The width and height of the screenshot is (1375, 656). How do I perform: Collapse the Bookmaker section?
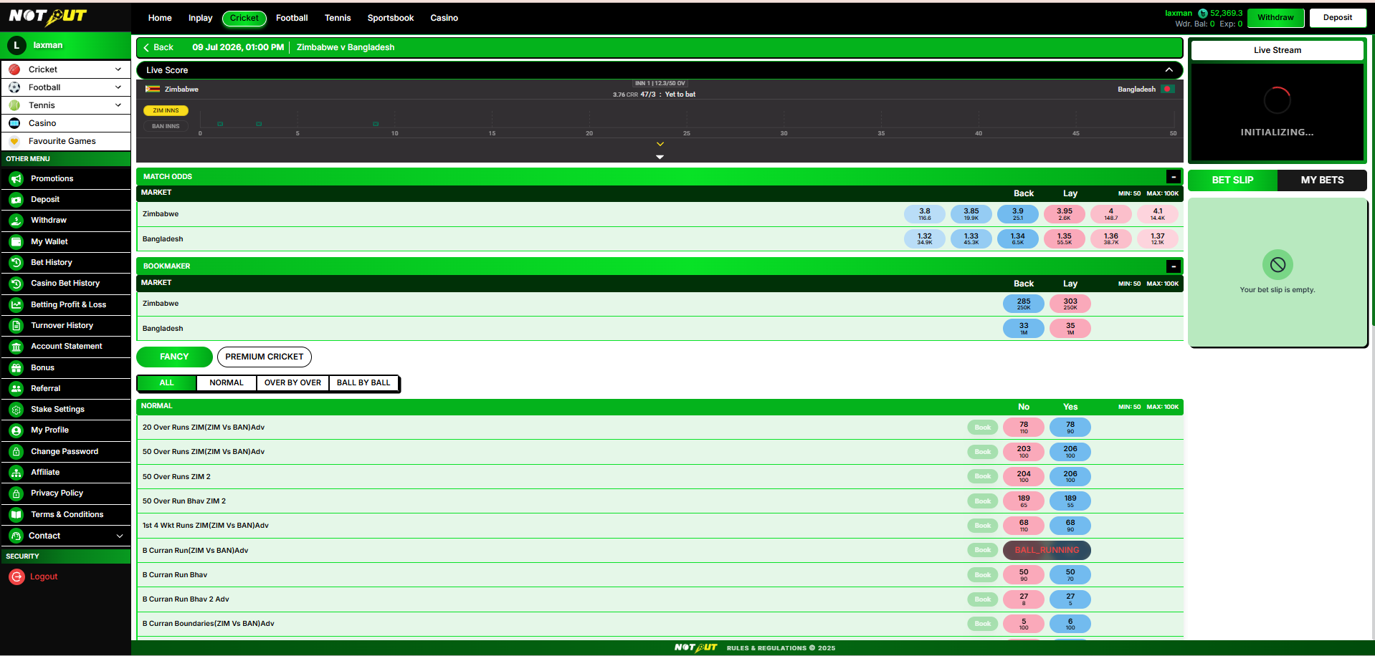coord(1174,266)
